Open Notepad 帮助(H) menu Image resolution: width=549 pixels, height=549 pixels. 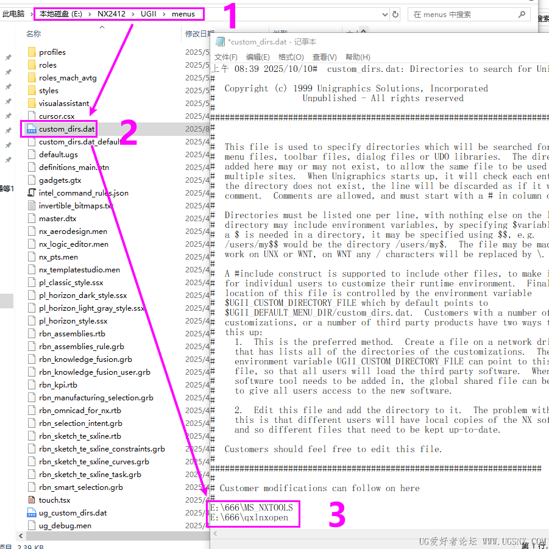point(358,57)
